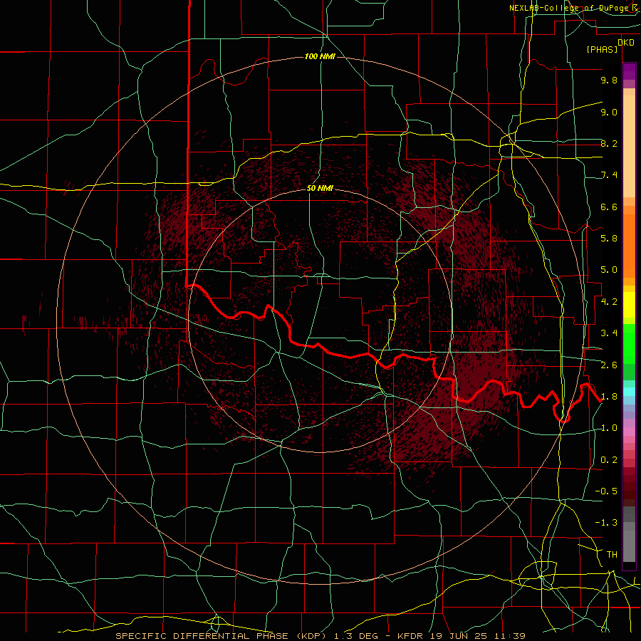Click the 100 NMI range ring label
This screenshot has height=641, width=641.
coord(320,56)
